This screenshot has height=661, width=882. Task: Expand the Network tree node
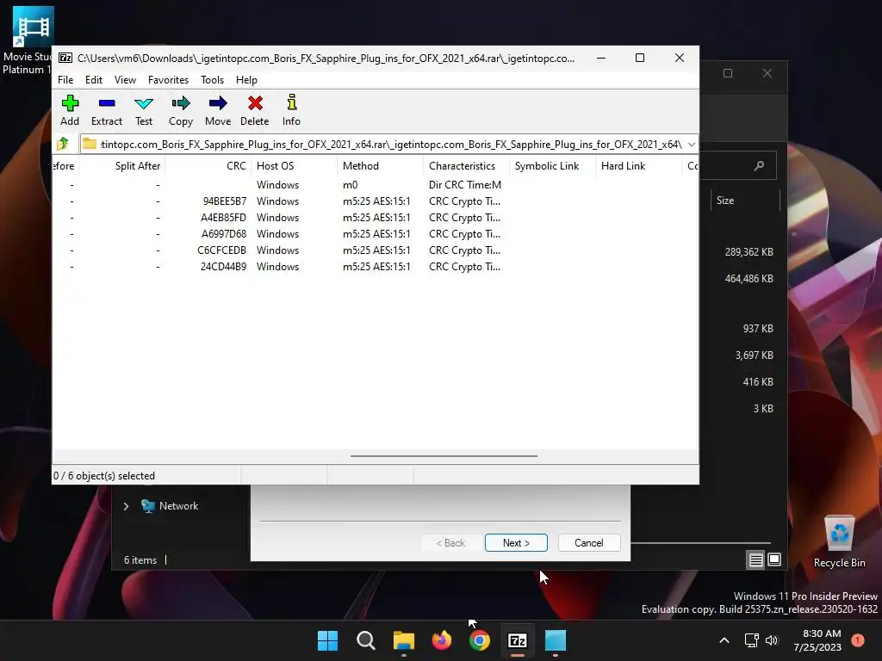(x=126, y=506)
